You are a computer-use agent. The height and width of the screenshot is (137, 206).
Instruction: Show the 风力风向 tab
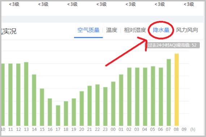pyautogui.click(x=187, y=30)
